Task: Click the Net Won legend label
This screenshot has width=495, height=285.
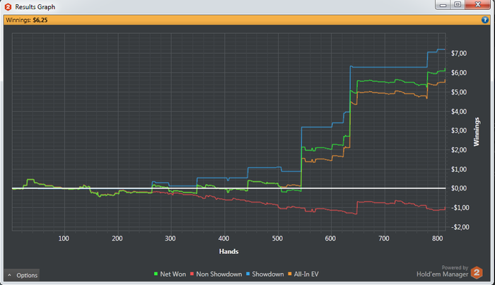Action: (x=173, y=274)
